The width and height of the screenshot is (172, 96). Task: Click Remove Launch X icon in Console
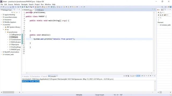click(126, 76)
